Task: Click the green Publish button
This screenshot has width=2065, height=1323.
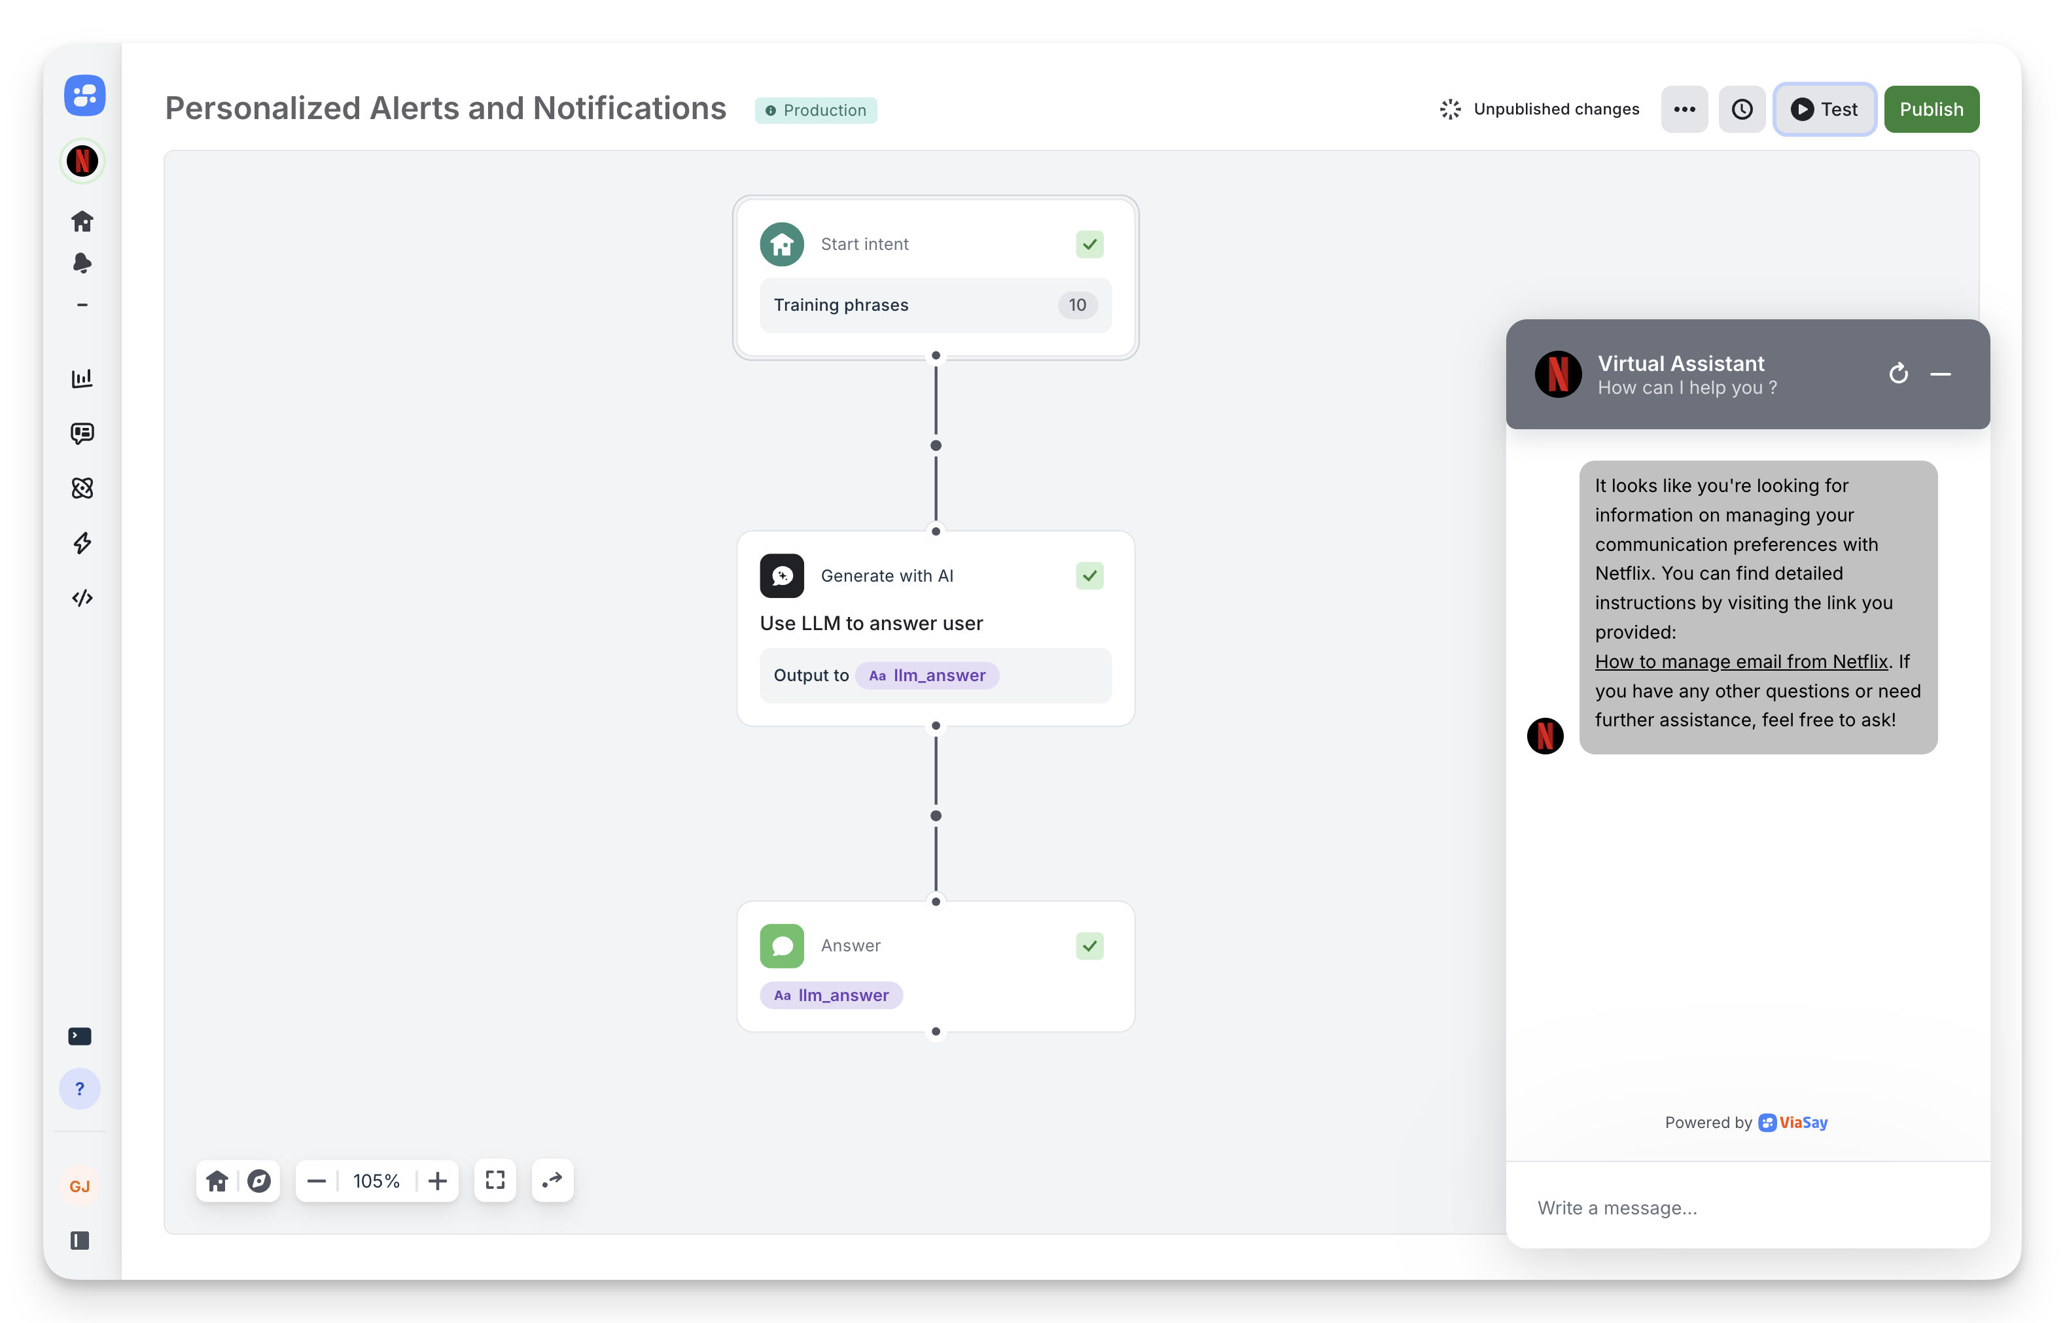Action: [x=1931, y=109]
